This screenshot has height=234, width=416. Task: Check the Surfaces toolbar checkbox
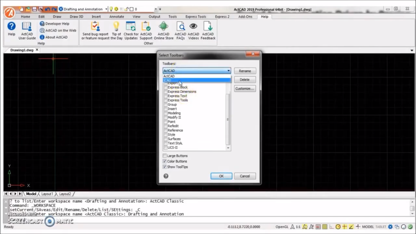coord(166,139)
